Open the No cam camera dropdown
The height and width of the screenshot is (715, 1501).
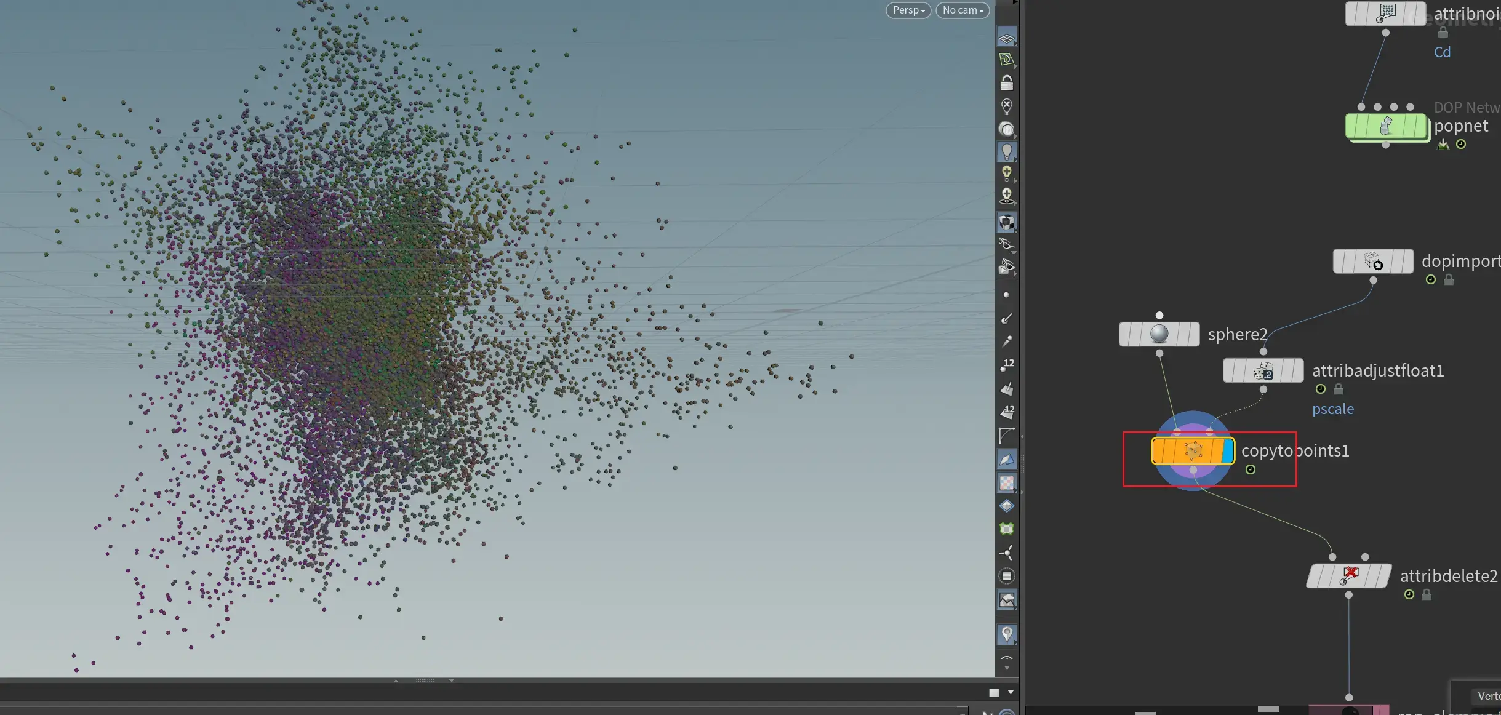[x=963, y=10]
